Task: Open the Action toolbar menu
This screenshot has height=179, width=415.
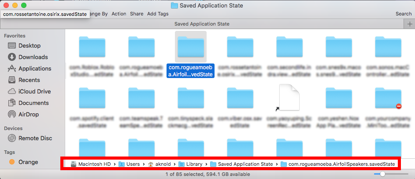Action: 119,14
